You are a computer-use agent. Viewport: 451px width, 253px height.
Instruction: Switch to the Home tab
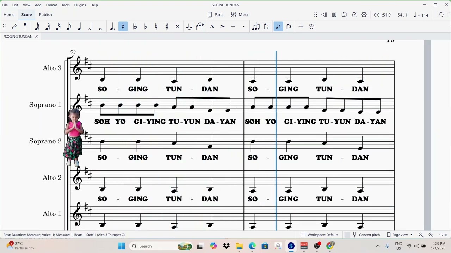pyautogui.click(x=9, y=15)
